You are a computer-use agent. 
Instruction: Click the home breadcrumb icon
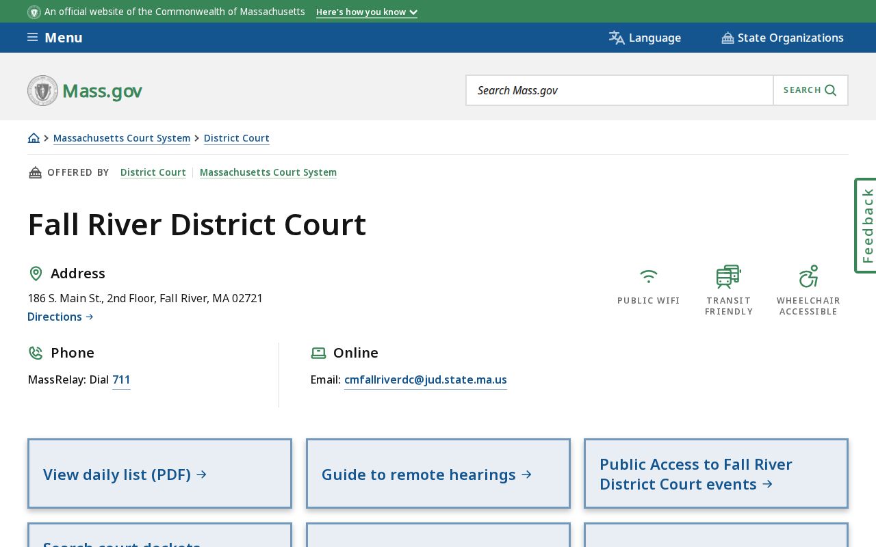[34, 138]
